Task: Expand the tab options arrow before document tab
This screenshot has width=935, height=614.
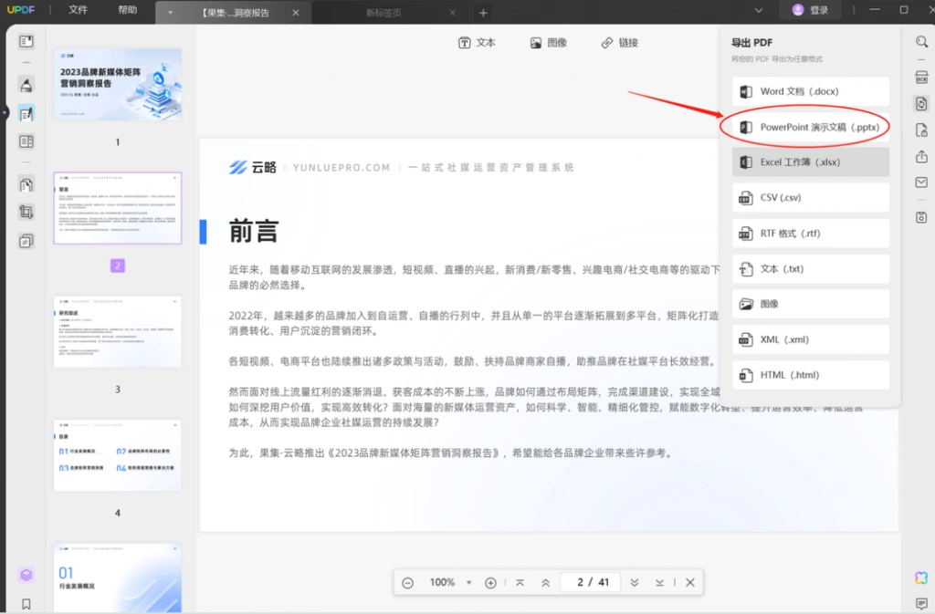Action: (170, 13)
